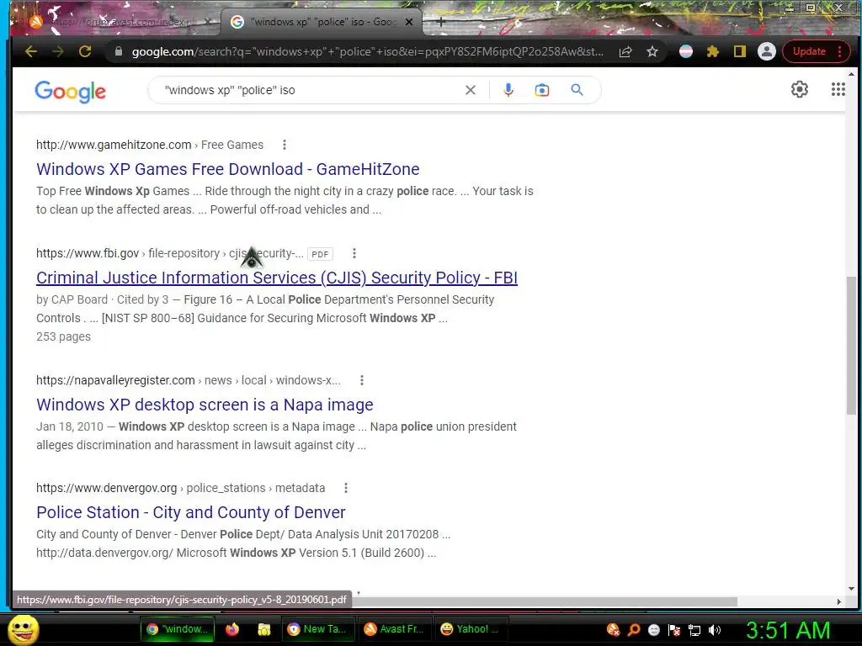
Task: Click the vertical scrollbar thumb
Action: coord(851,345)
